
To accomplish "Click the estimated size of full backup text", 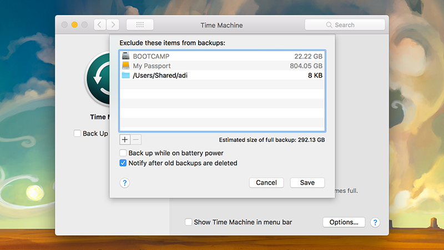I will click(x=272, y=140).
